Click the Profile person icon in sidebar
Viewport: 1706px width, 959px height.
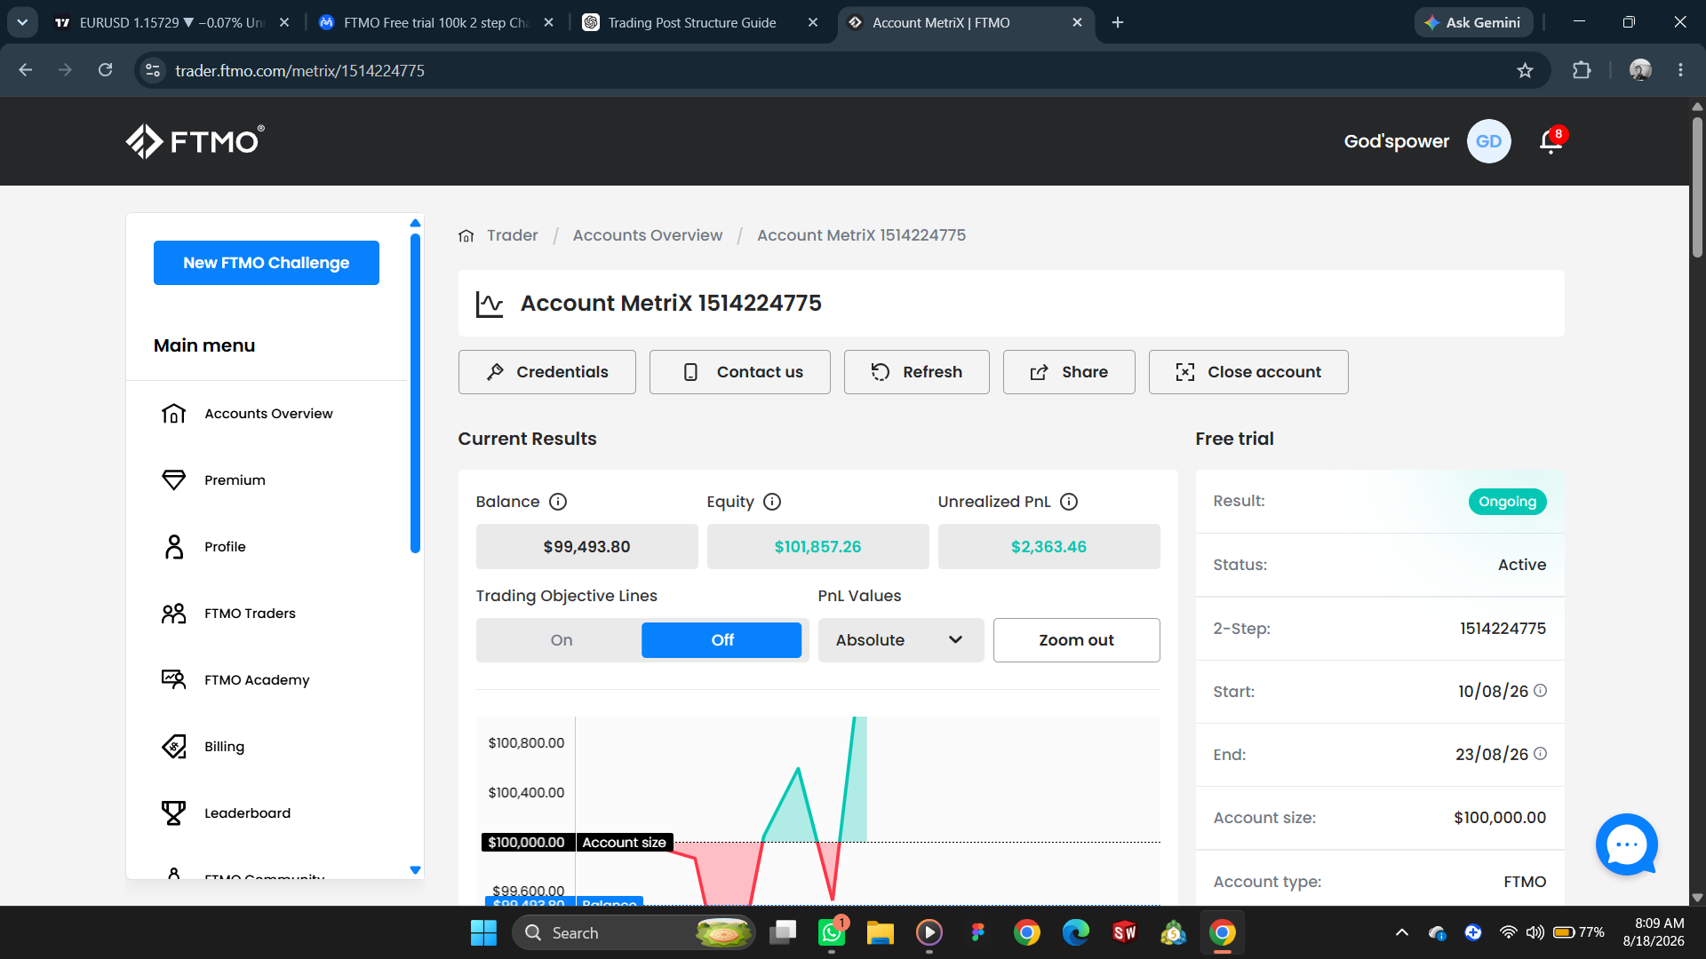tap(174, 547)
